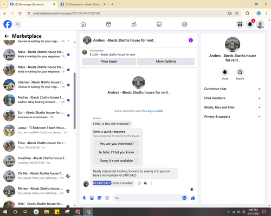Click conversation list scrollbar thumb
The image size is (271, 216).
click(74, 100)
